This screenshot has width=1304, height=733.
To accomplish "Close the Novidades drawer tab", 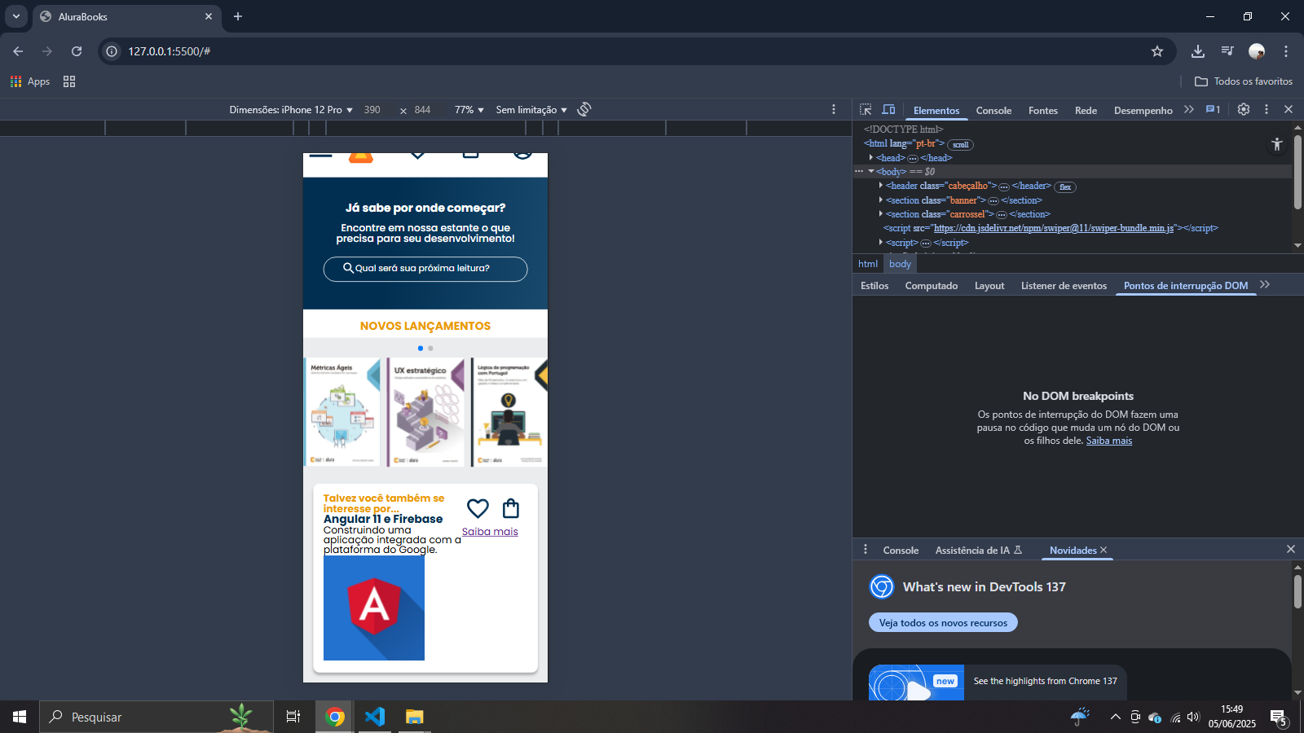I will [x=1104, y=551].
